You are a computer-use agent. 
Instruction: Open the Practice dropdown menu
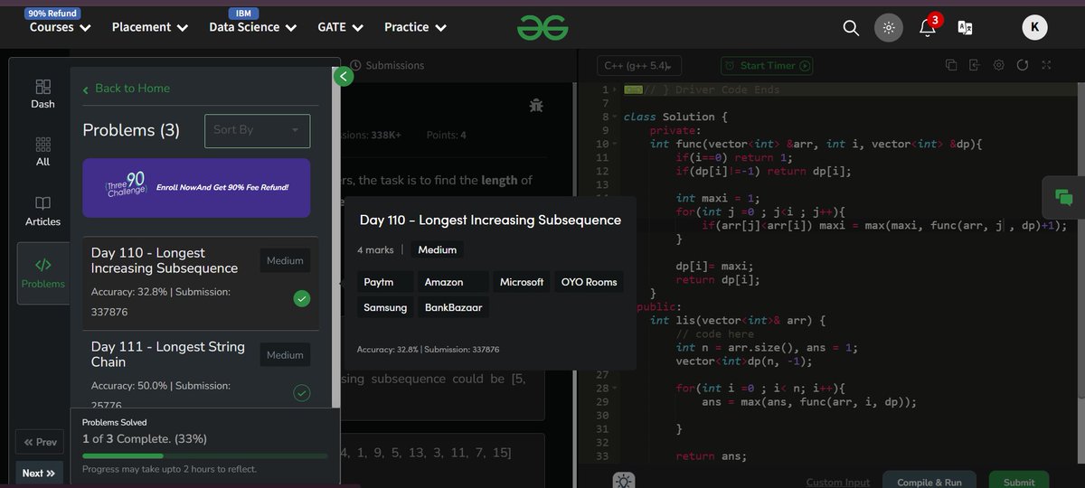point(416,28)
